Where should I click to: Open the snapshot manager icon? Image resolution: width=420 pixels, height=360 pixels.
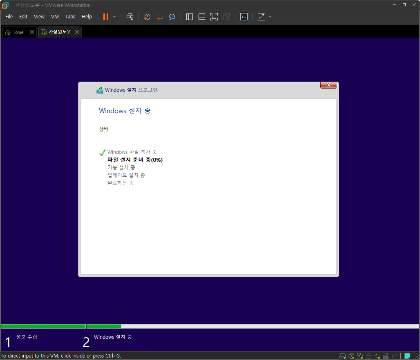[172, 17]
